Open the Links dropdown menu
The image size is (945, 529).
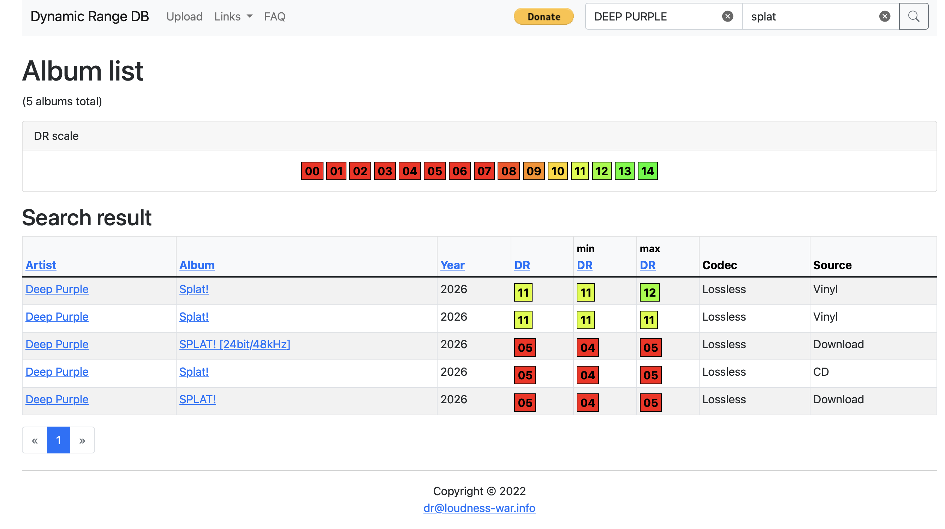233,17
